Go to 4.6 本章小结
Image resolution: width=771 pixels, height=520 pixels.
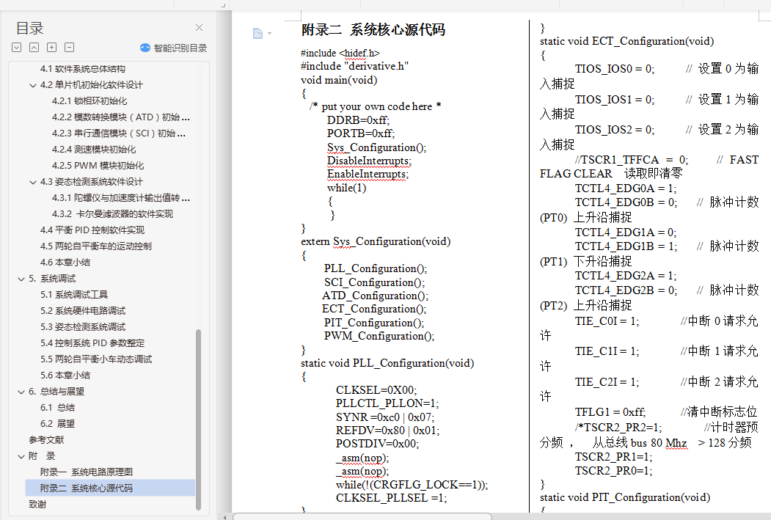tap(65, 263)
